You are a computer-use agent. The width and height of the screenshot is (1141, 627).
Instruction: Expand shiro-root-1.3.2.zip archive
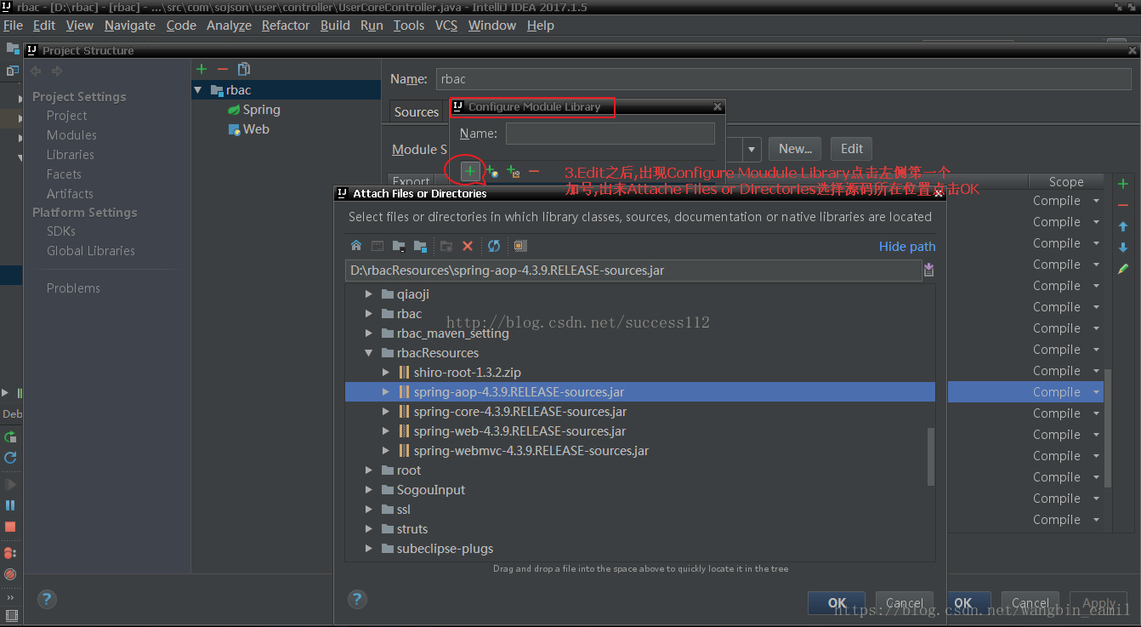385,373
